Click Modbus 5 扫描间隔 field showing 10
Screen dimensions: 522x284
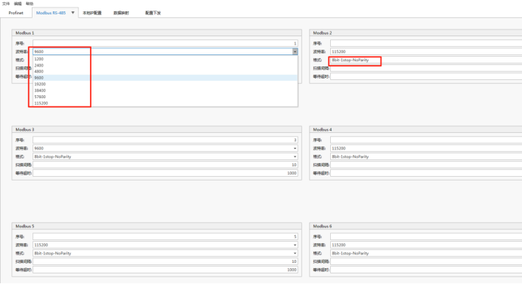(x=165, y=261)
